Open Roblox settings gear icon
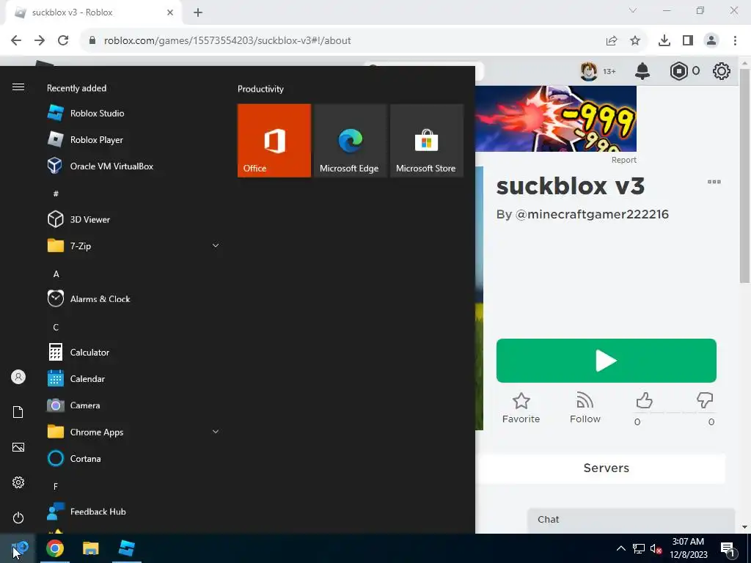The image size is (751, 563). 722,71
